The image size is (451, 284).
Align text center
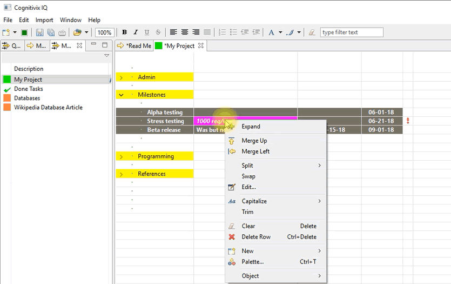point(185,32)
